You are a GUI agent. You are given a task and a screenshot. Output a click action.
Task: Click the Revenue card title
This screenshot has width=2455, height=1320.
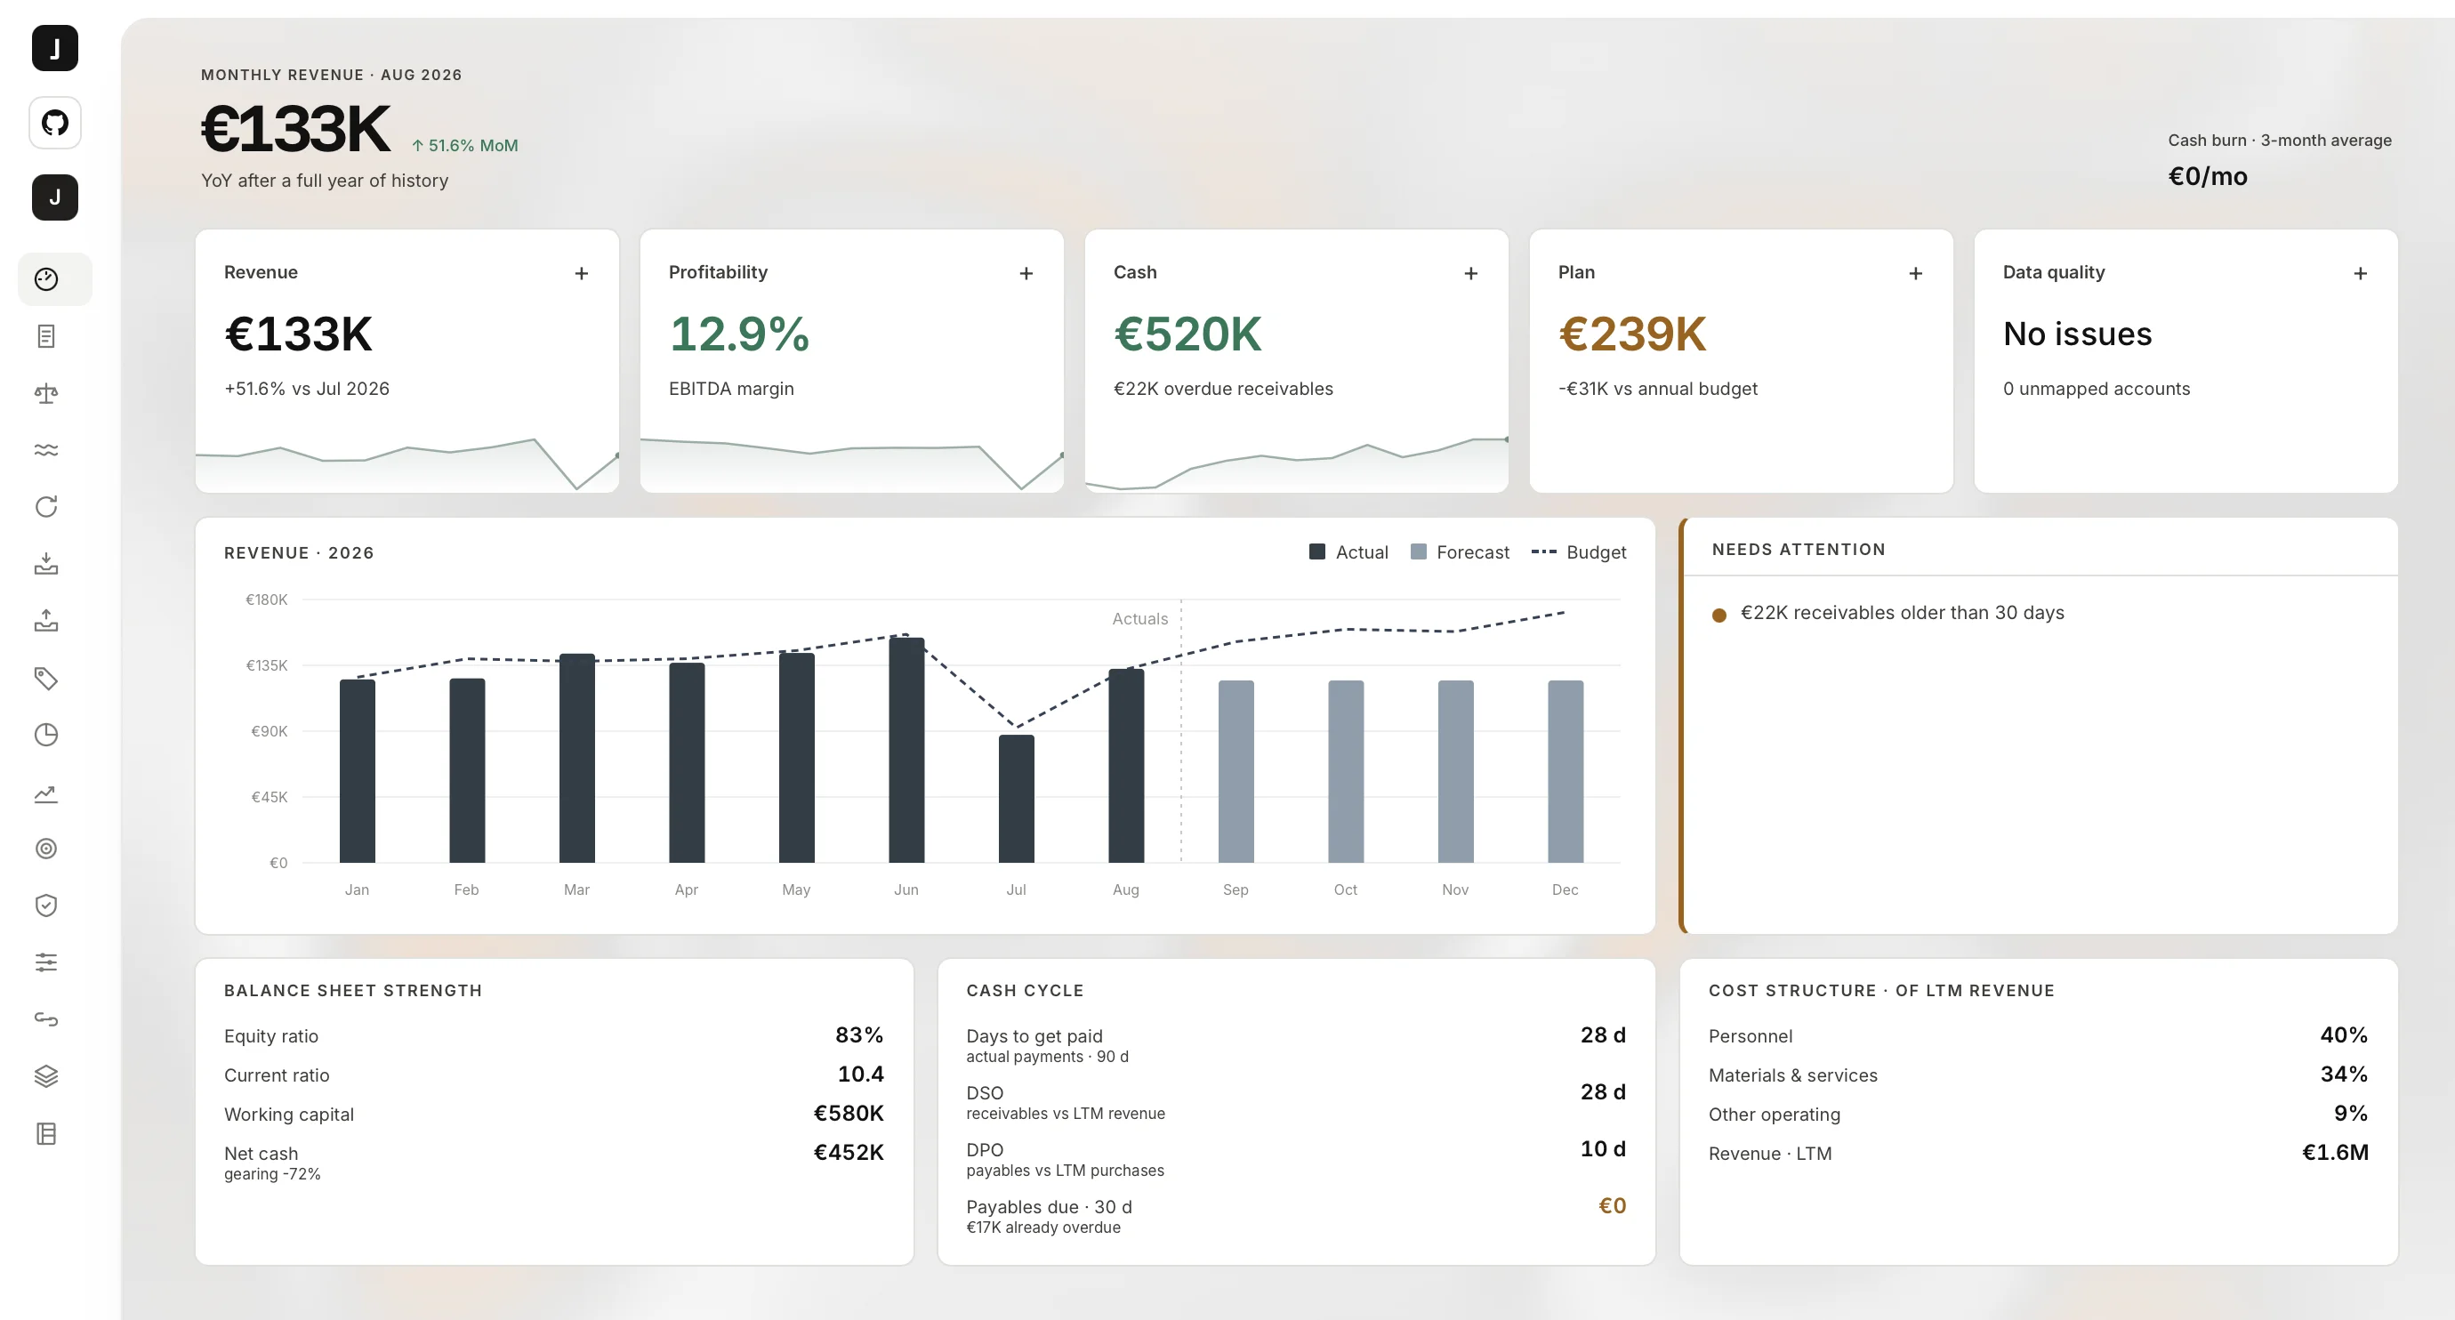pos(262,272)
